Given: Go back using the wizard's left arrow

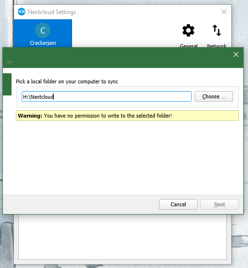Looking at the screenshot, I should point(10,62).
